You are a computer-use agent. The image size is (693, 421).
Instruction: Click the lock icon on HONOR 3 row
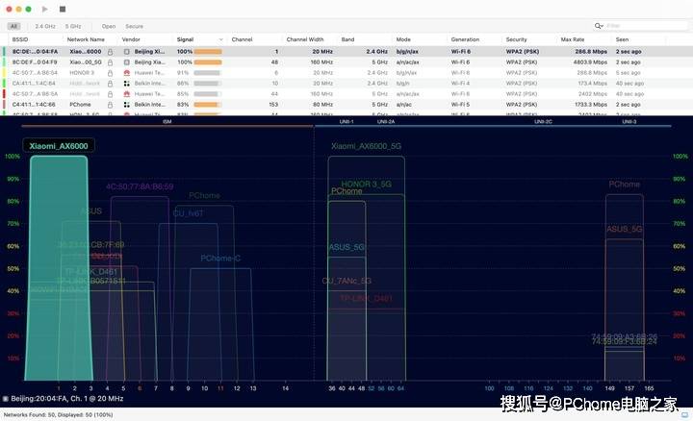(110, 73)
